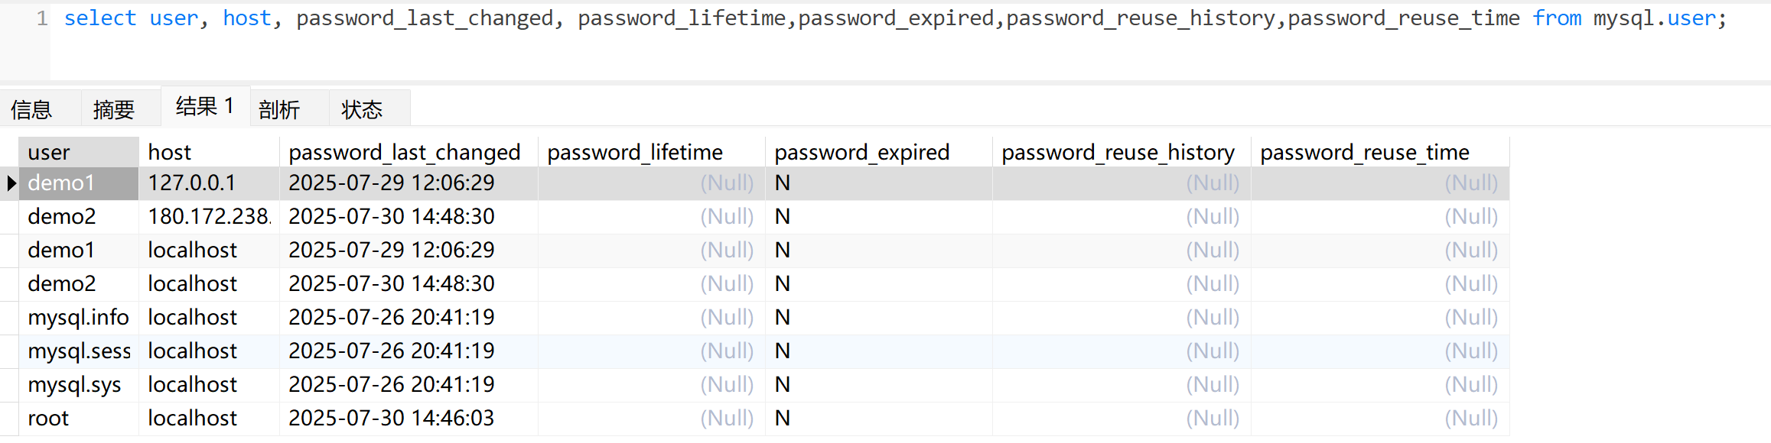
Task: Open the 摘要 tab
Action: point(113,110)
